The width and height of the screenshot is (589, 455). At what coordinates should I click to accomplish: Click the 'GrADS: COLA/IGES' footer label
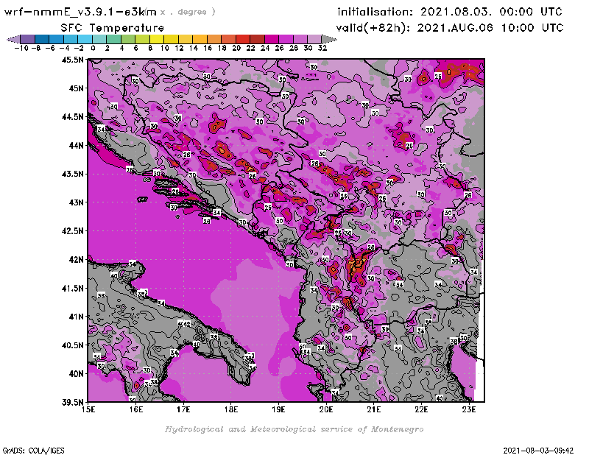coord(33,451)
